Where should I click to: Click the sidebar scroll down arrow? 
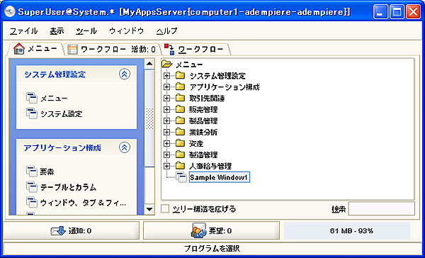149,209
